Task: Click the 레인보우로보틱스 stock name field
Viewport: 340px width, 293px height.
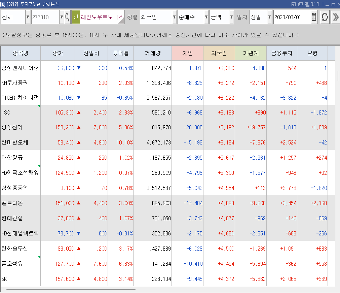Action: pyautogui.click(x=102, y=17)
